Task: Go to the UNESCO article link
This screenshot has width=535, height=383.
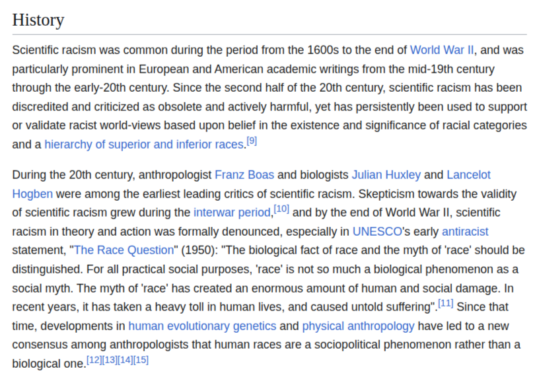Action: pyautogui.click(x=376, y=232)
